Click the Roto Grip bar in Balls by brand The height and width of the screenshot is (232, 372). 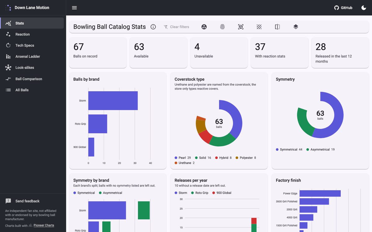tap(98, 124)
